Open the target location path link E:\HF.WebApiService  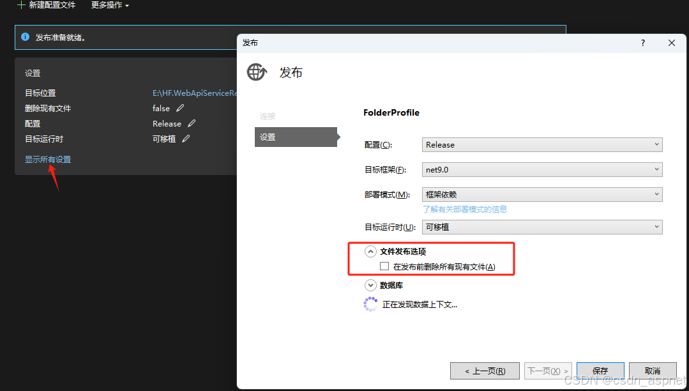point(195,93)
